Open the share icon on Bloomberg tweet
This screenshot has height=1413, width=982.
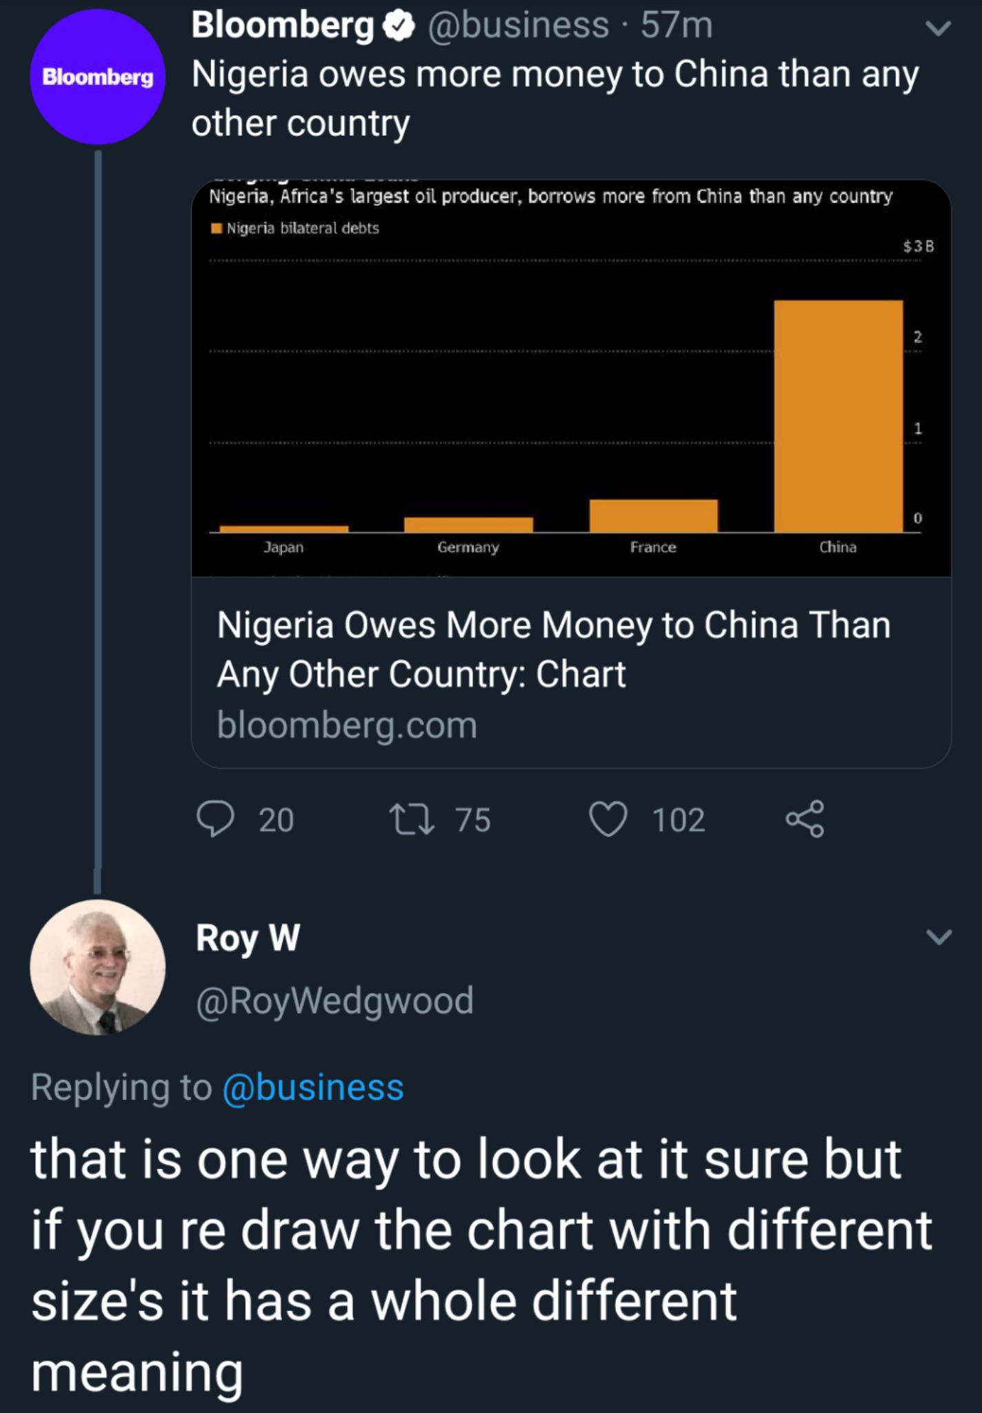805,819
